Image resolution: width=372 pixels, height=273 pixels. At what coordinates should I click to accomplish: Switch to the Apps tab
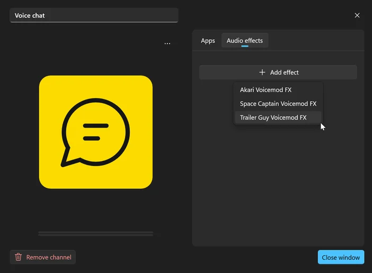pyautogui.click(x=208, y=41)
